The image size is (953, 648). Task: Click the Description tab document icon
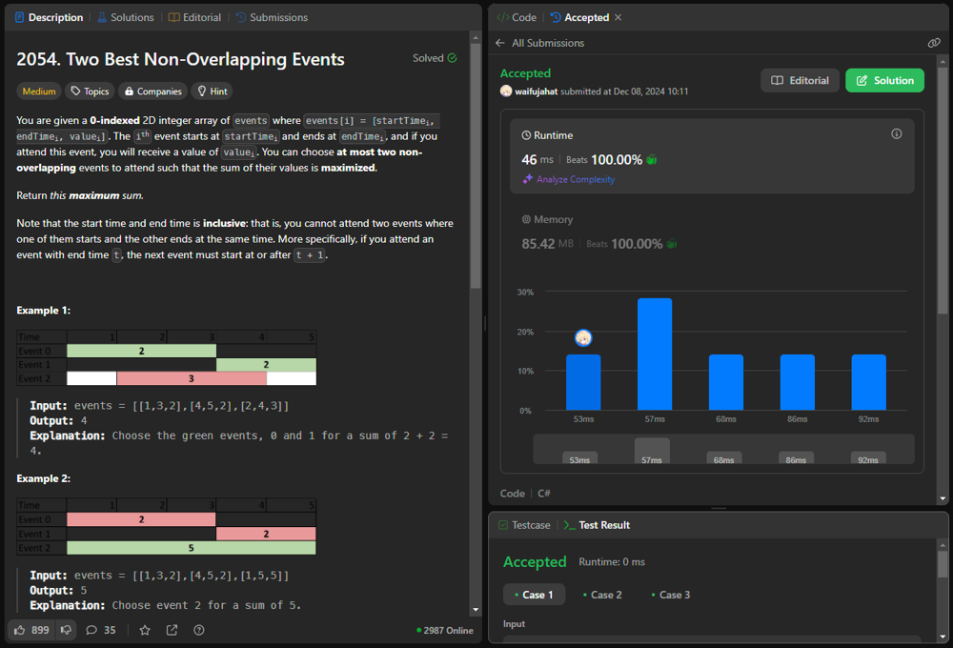[19, 17]
